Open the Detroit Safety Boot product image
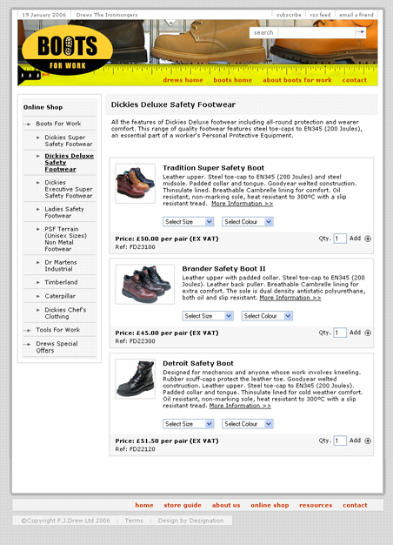Viewport: 393px width, 545px height. coord(136,379)
